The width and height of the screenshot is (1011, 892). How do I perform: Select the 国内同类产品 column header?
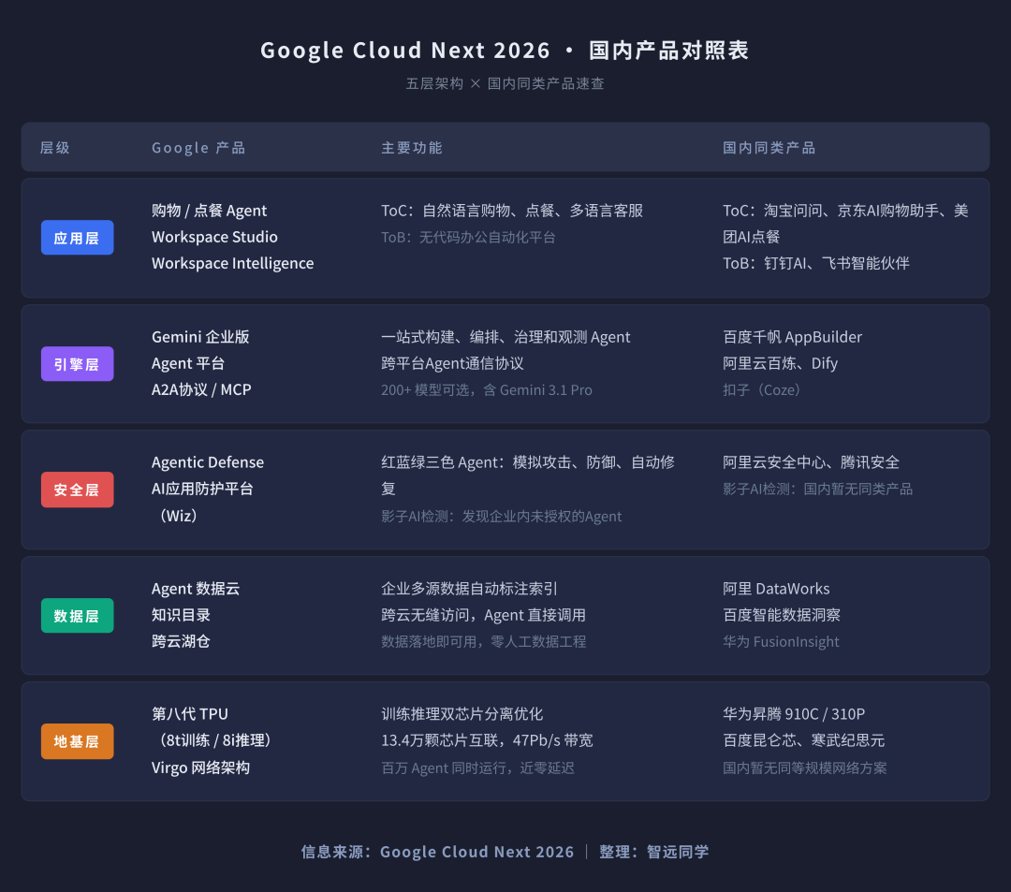(x=769, y=147)
